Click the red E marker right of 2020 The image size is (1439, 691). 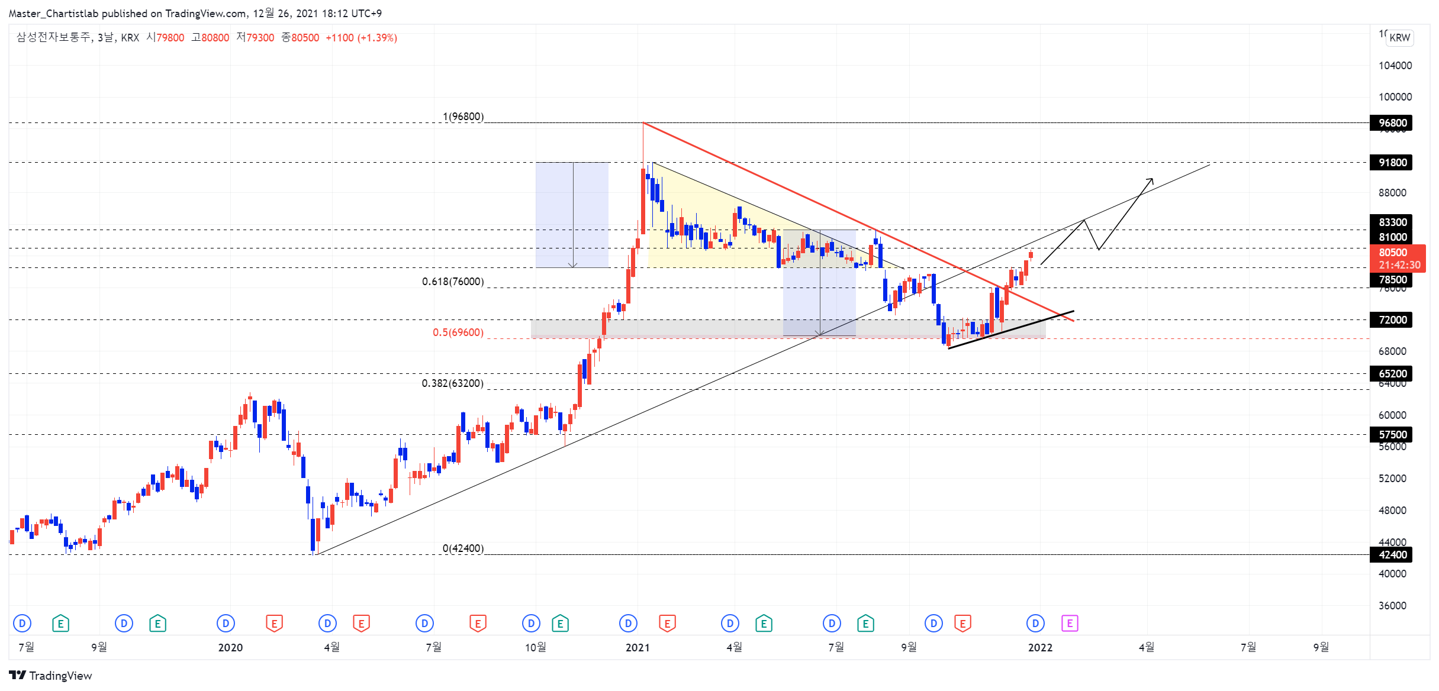coord(274,624)
